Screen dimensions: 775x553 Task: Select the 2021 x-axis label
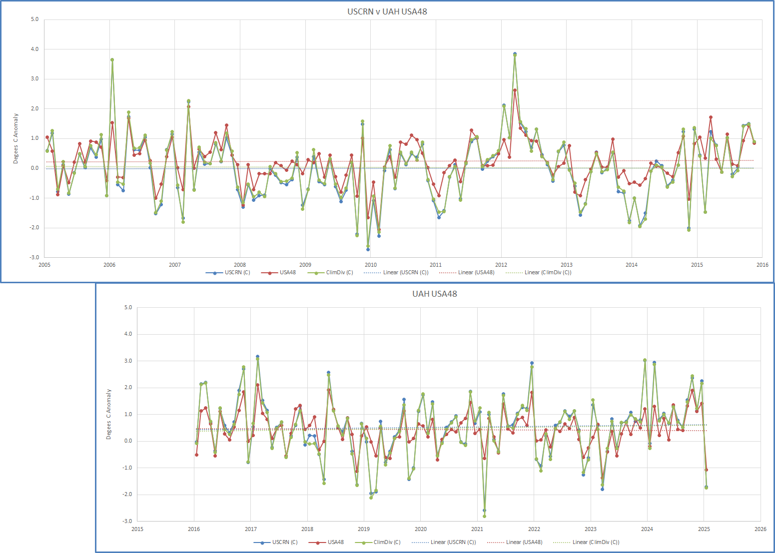click(x=477, y=529)
